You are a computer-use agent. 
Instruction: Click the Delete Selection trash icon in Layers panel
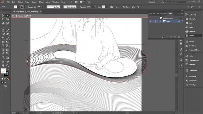[x=179, y=37]
